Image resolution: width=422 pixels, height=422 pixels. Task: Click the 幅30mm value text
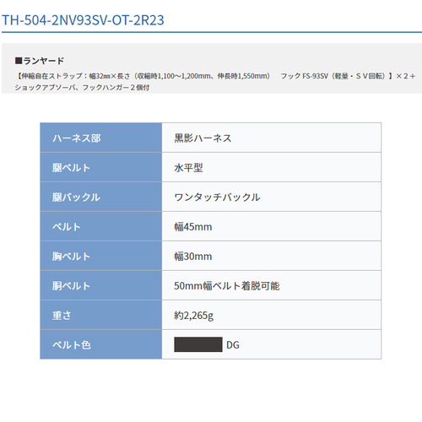[193, 257]
